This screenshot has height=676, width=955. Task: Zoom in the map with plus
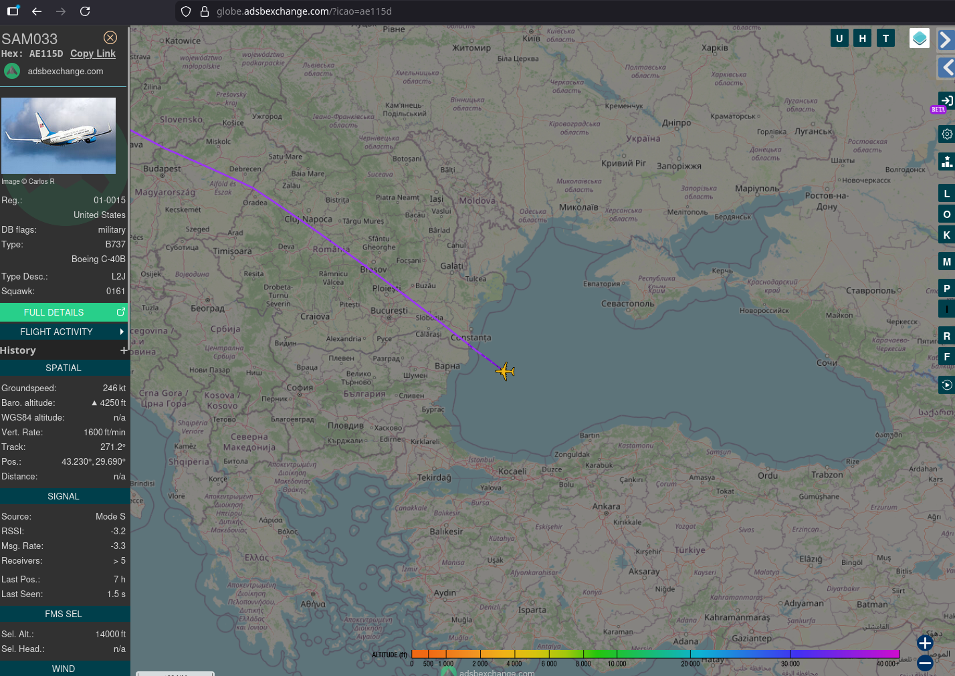point(925,643)
